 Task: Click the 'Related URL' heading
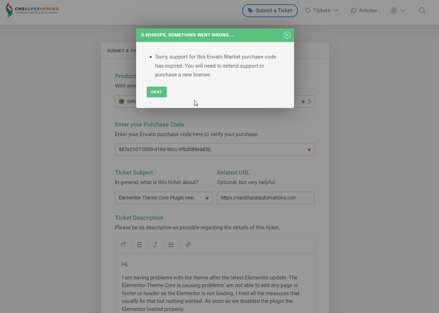pos(233,172)
